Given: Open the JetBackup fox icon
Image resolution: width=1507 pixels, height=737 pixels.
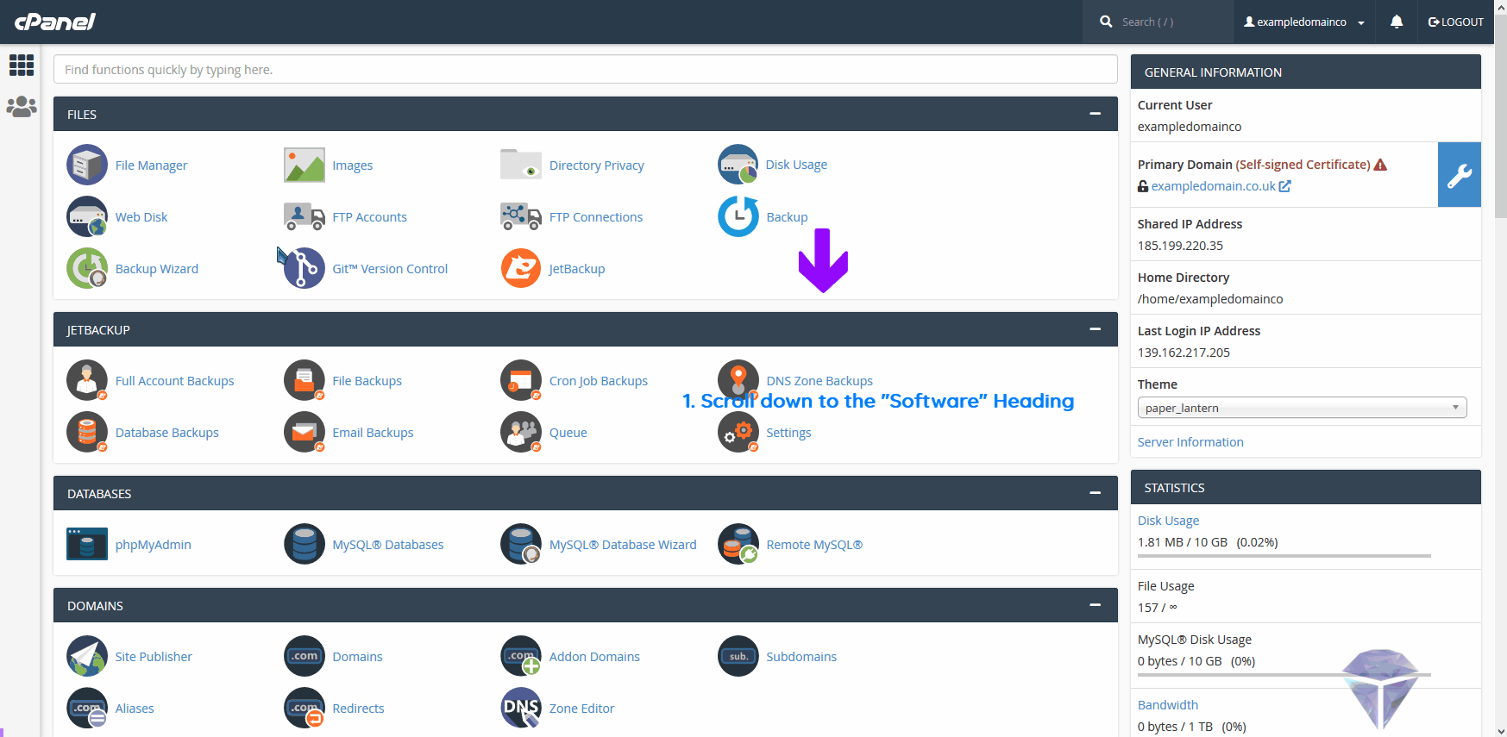Looking at the screenshot, I should tap(521, 268).
